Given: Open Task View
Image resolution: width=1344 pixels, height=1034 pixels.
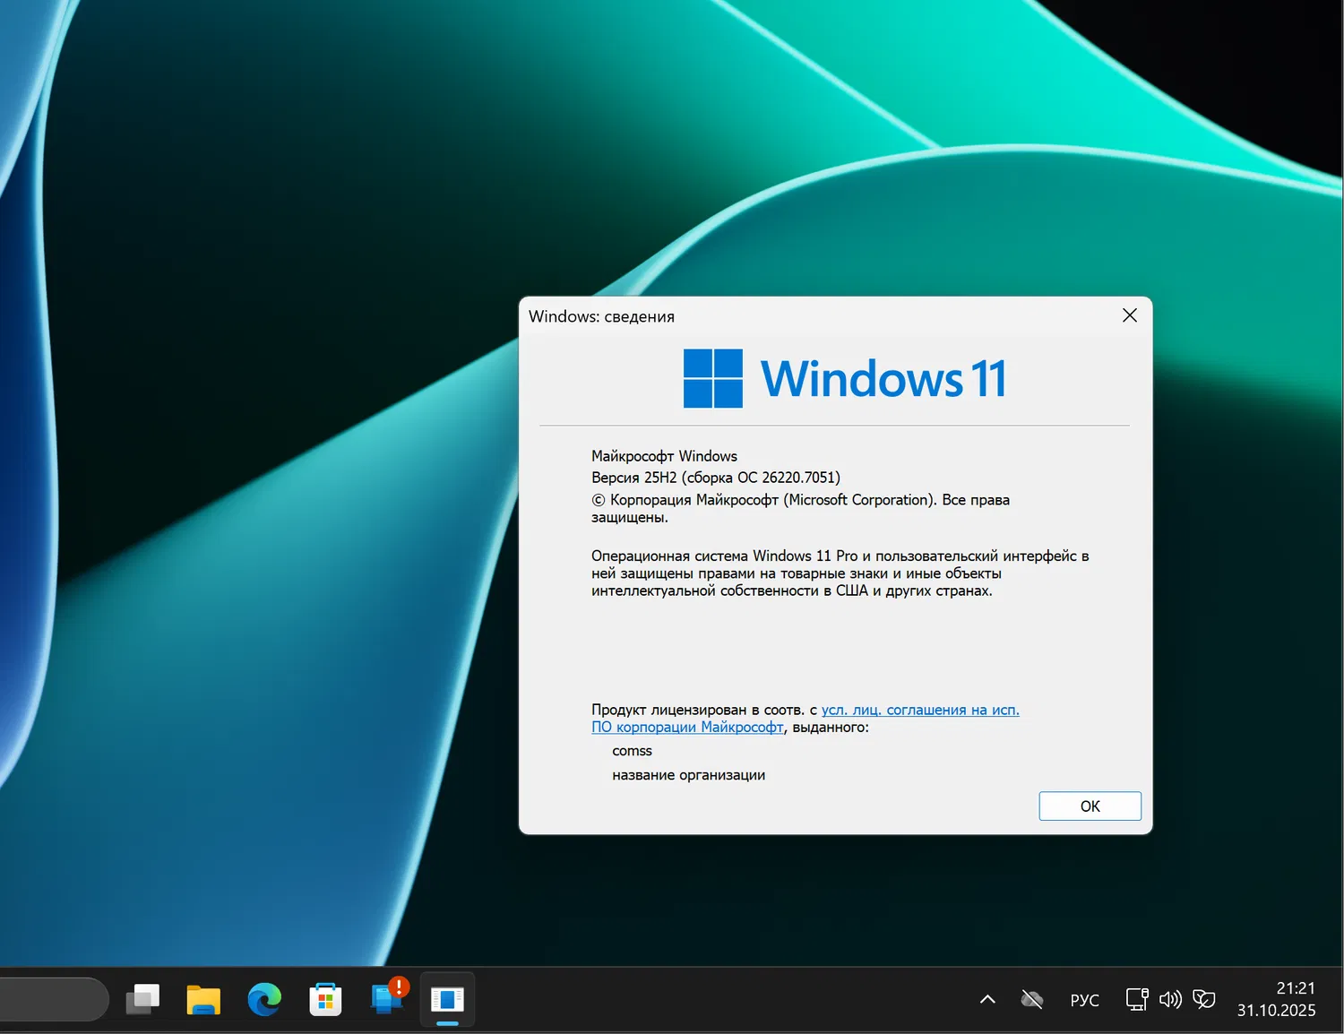Looking at the screenshot, I should pyautogui.click(x=143, y=997).
